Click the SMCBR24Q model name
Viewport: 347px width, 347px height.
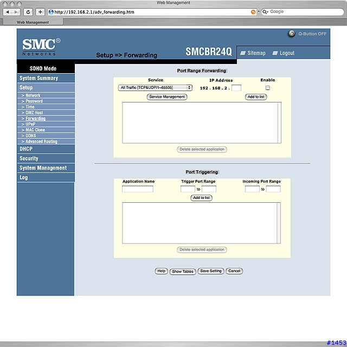tap(208, 52)
